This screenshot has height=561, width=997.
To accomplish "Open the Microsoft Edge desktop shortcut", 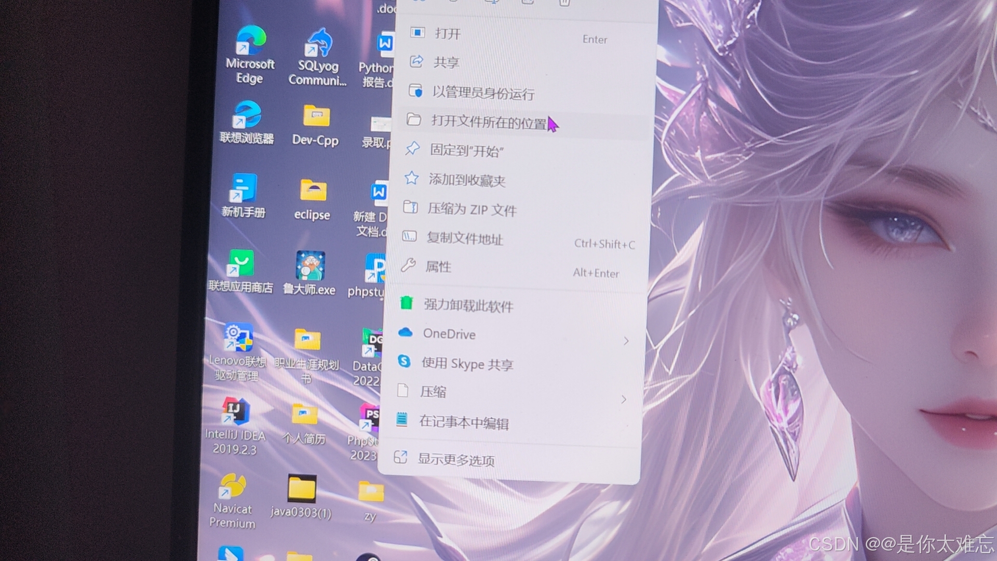I will (251, 42).
